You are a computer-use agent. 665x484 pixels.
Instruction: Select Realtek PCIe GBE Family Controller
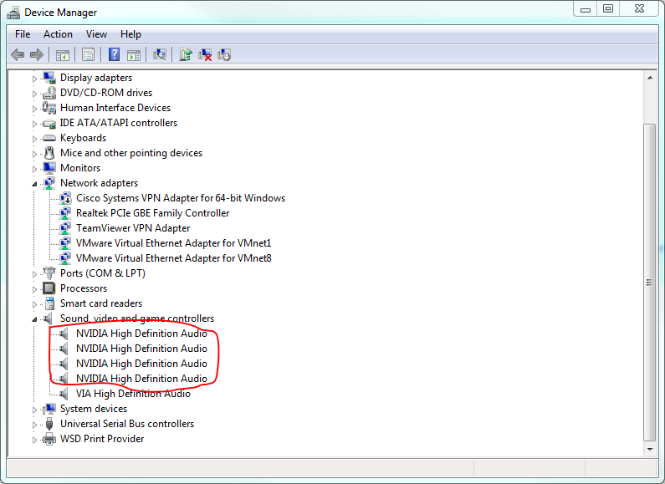(x=153, y=213)
